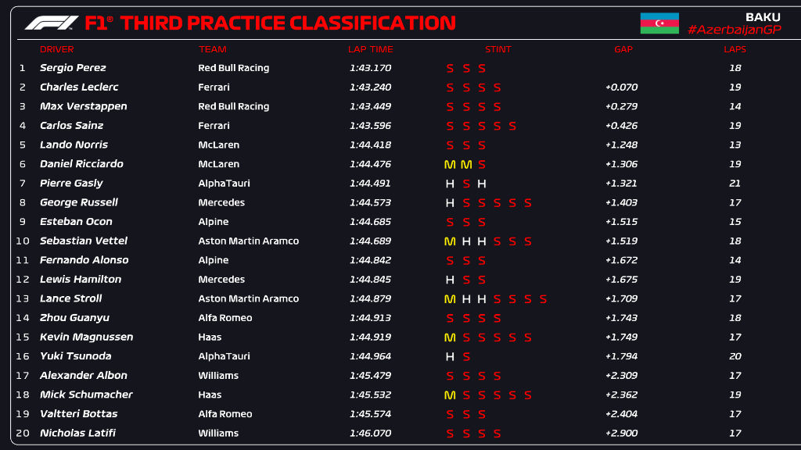Click Lewis Hamilton's white H tyre icon
801x450 pixels.
[x=450, y=280]
